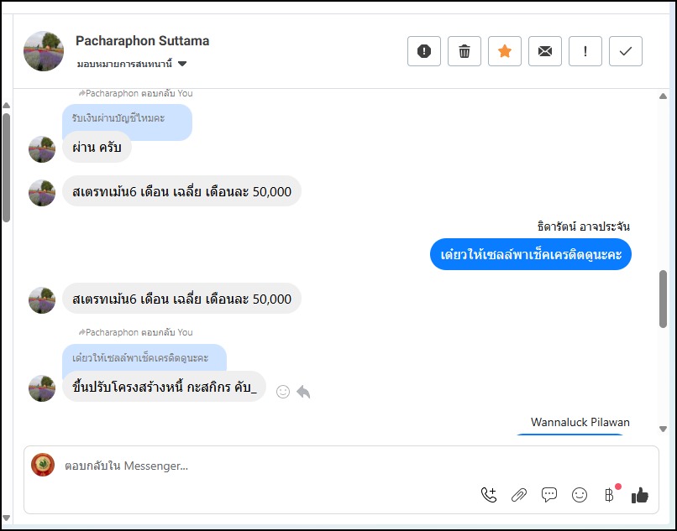Mark conversation unread via envelope icon
The width and height of the screenshot is (677, 531).
point(545,51)
